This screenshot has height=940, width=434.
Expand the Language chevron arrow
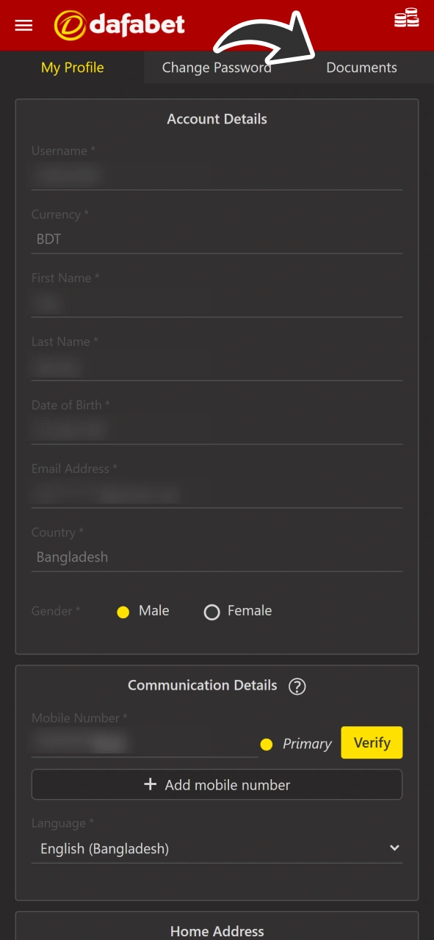point(394,847)
